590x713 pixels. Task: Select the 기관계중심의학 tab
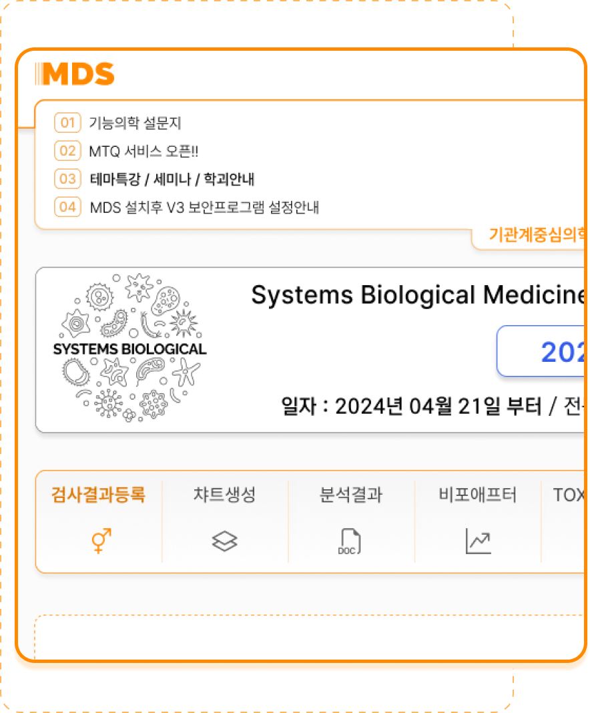(x=537, y=234)
